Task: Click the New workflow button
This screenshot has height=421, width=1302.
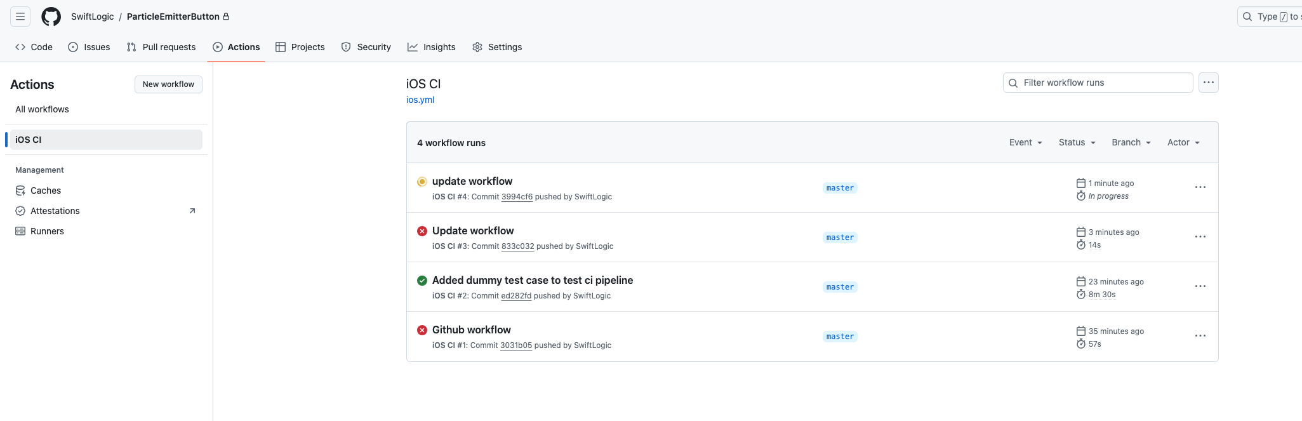Action: point(168,84)
